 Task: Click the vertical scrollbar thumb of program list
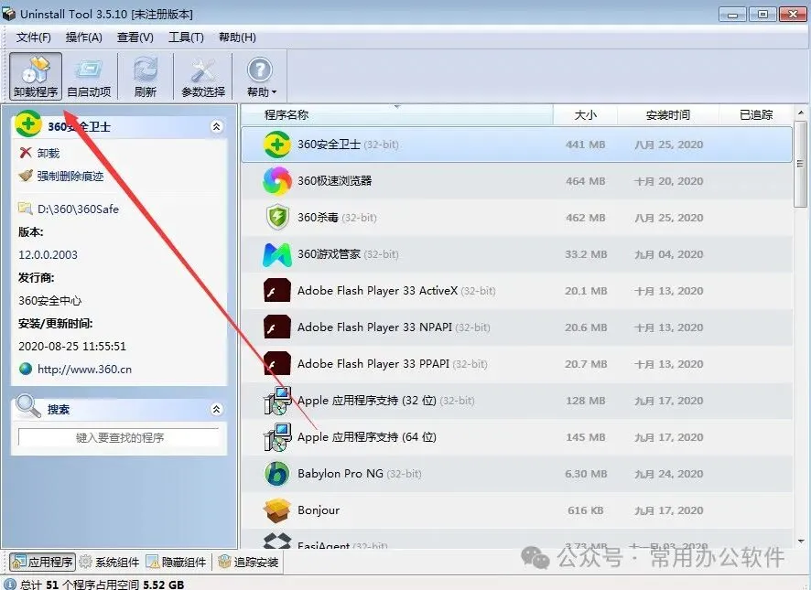[801, 164]
